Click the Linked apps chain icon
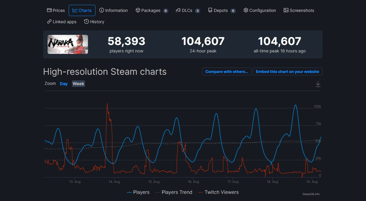Viewport: 366px width, 201px height. (49, 22)
